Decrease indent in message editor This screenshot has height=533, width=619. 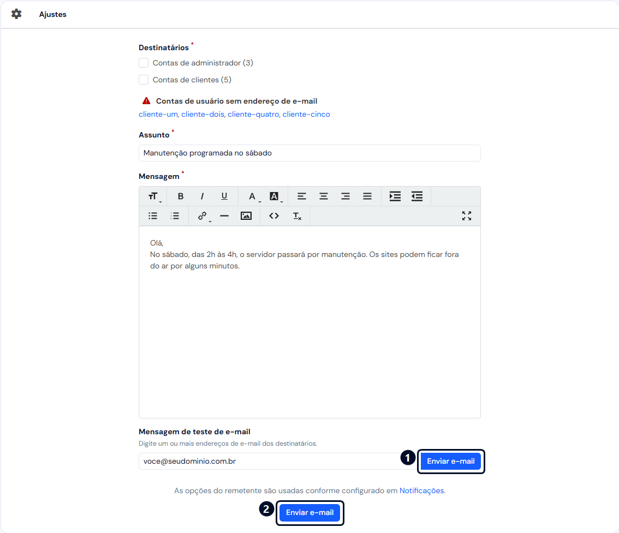pyautogui.click(x=417, y=196)
